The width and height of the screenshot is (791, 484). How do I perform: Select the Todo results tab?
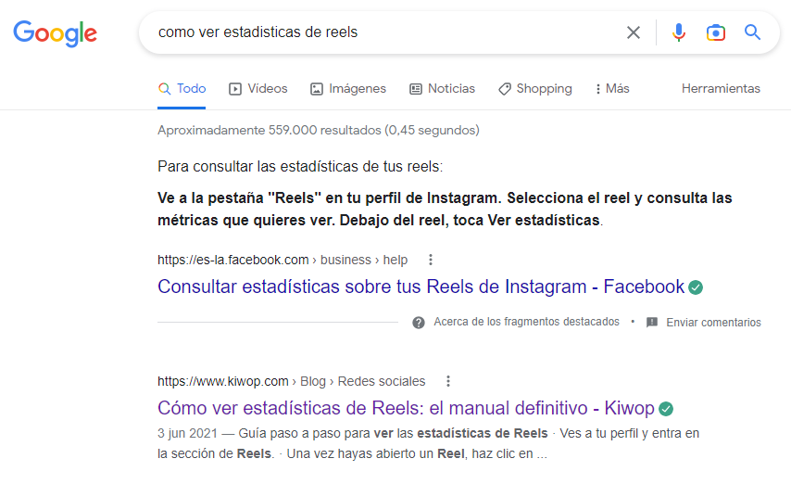182,89
